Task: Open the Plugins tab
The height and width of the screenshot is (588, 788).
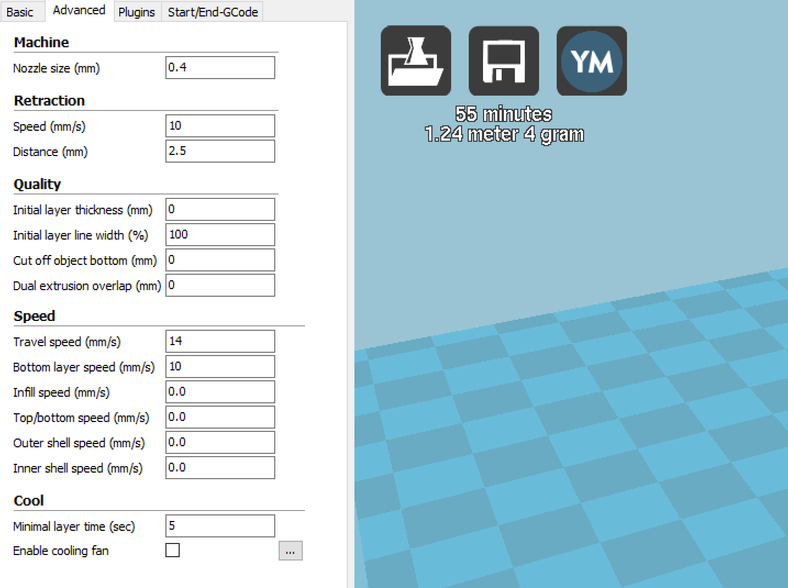Action: pyautogui.click(x=137, y=12)
